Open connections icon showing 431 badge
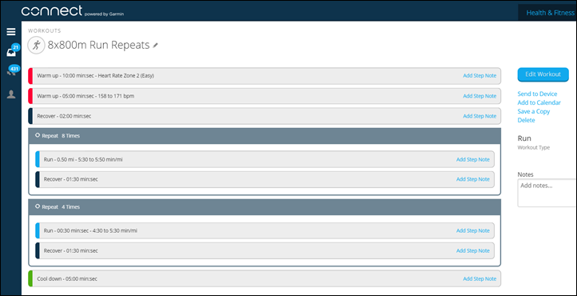Viewport: 577px width, 296px height. point(11,73)
